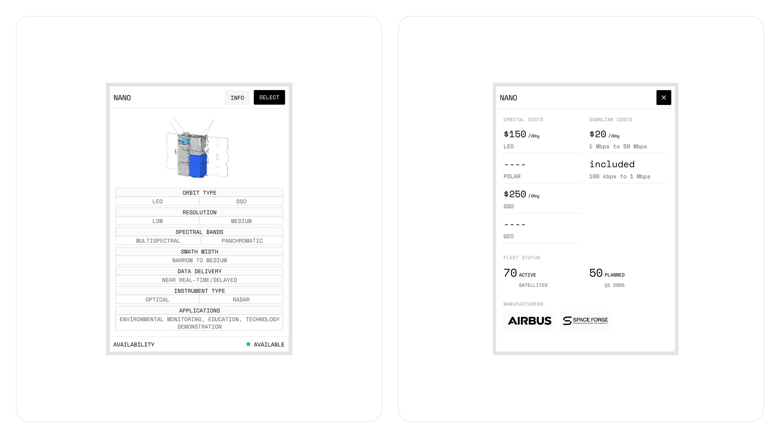Click the green AVAILABLE status indicator
Screen dimensions: 780x438
tap(249, 344)
